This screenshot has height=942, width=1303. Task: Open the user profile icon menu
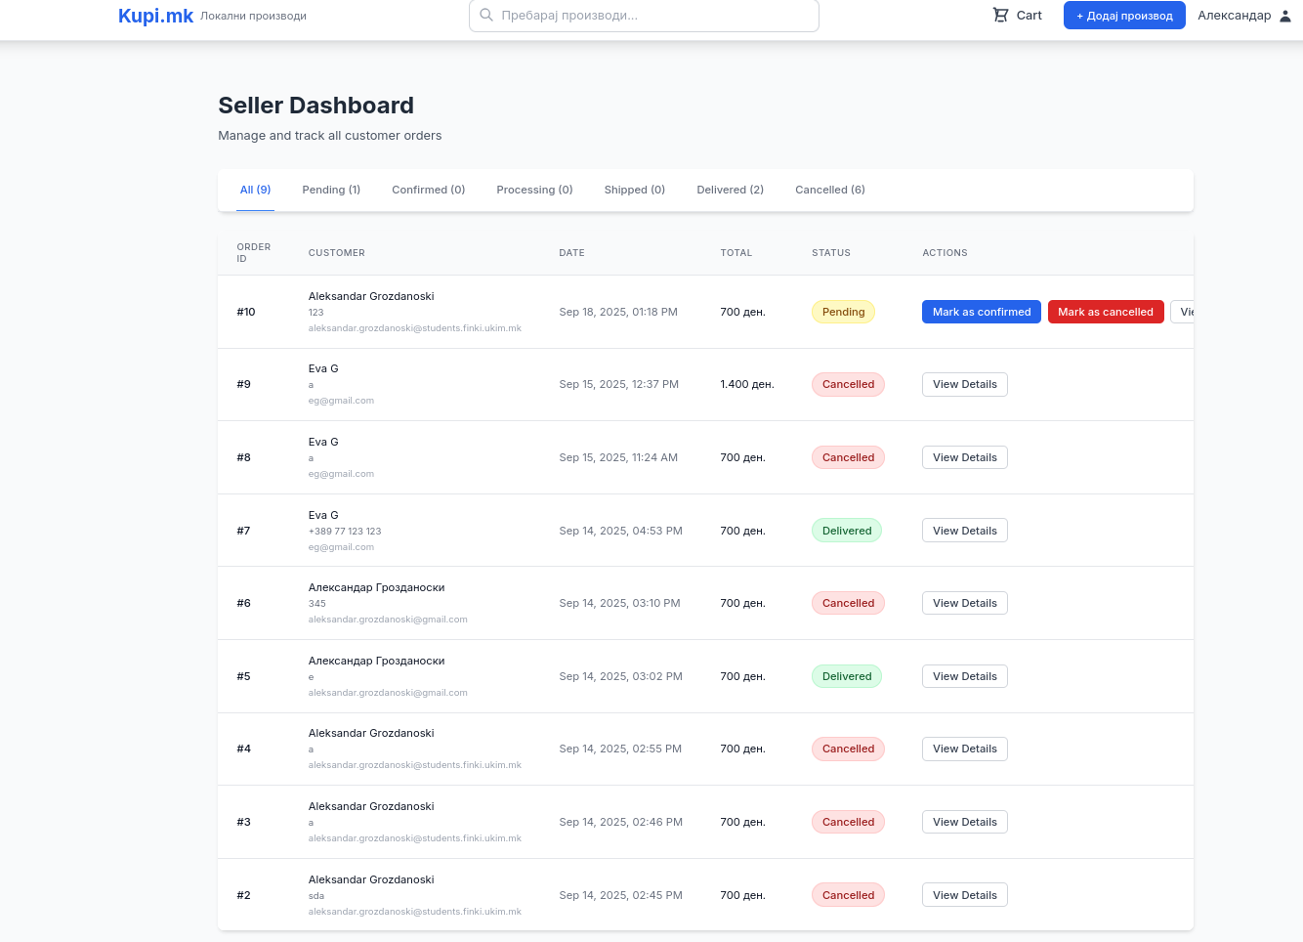[1285, 16]
